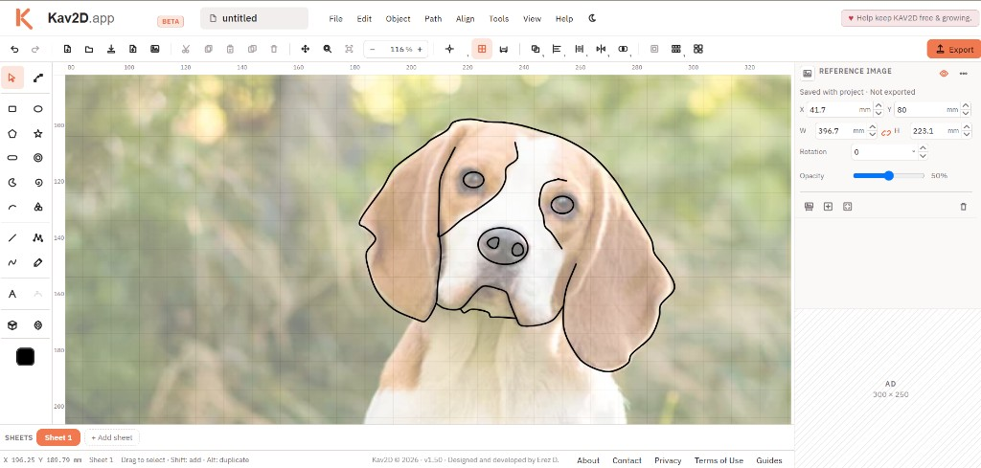Image resolution: width=981 pixels, height=468 pixels.
Task: Toggle the snap crosshair button
Action: point(449,49)
